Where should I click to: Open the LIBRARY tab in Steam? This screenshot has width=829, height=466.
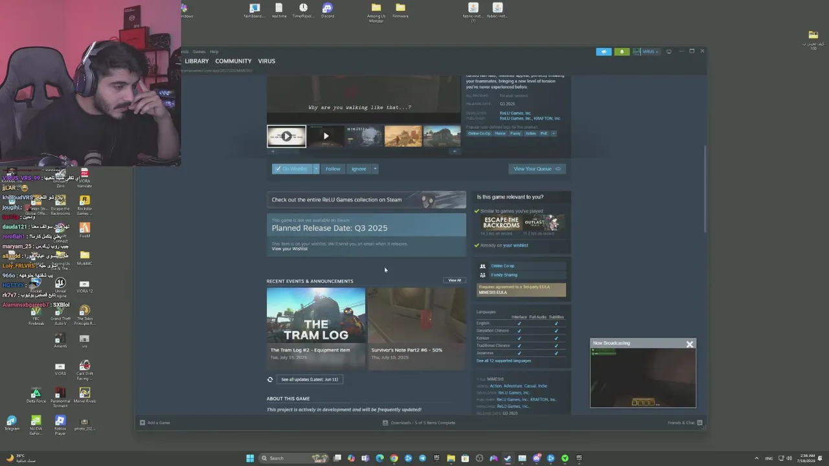[x=197, y=61]
